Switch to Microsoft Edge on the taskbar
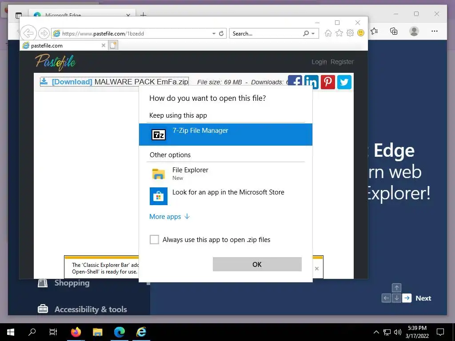Viewport: 455px width, 341px height. tap(119, 332)
